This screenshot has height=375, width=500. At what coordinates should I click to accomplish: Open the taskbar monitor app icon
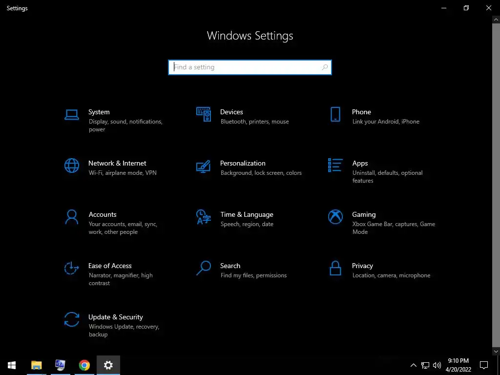pos(60,365)
